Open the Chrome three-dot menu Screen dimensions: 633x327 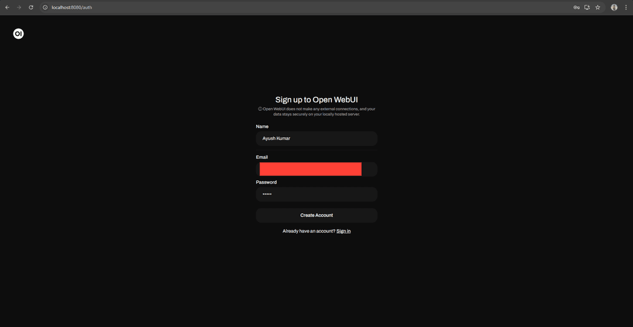(625, 7)
